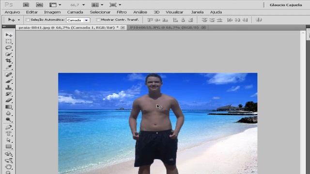310x174 pixels.
Task: Open the Editar menu
Action: [32, 12]
